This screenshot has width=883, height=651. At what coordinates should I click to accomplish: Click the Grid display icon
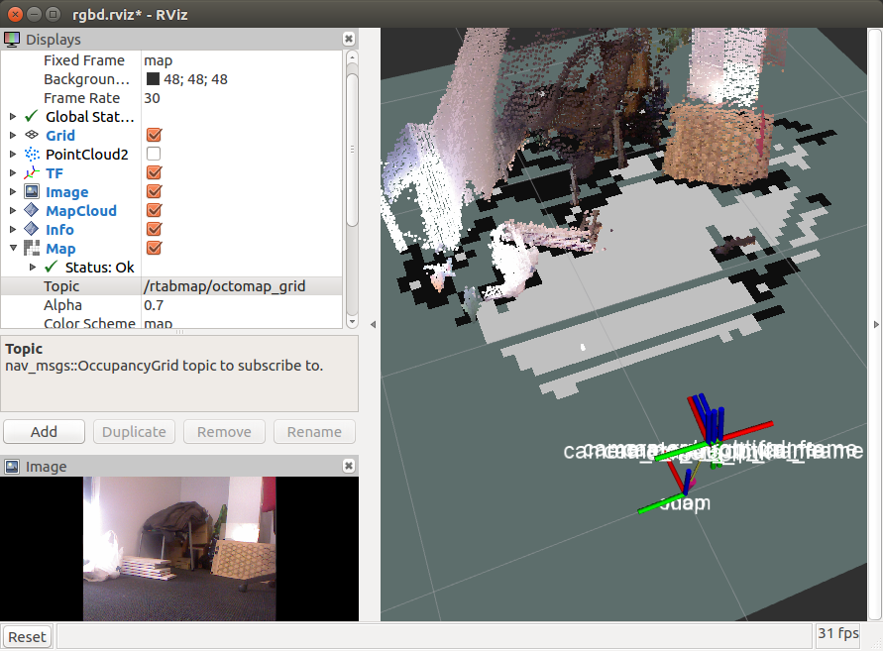coord(32,136)
